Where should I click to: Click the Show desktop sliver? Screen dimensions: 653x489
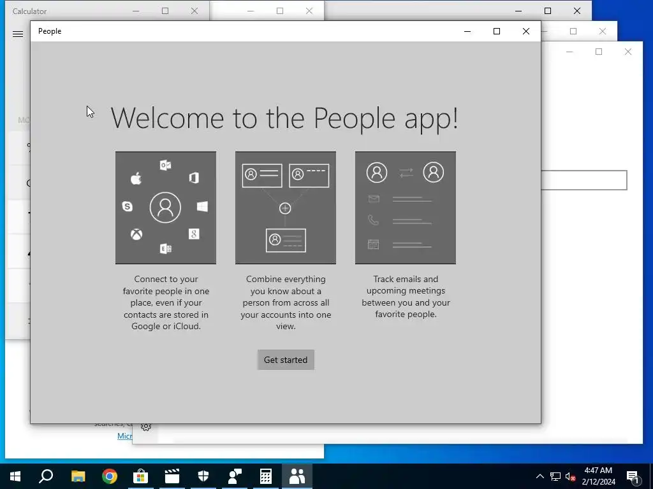coord(651,476)
